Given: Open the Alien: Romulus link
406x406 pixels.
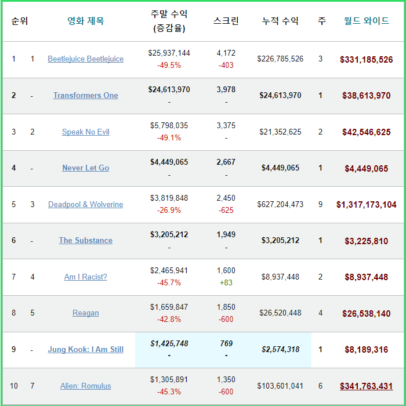Looking at the screenshot, I should click(86, 386).
